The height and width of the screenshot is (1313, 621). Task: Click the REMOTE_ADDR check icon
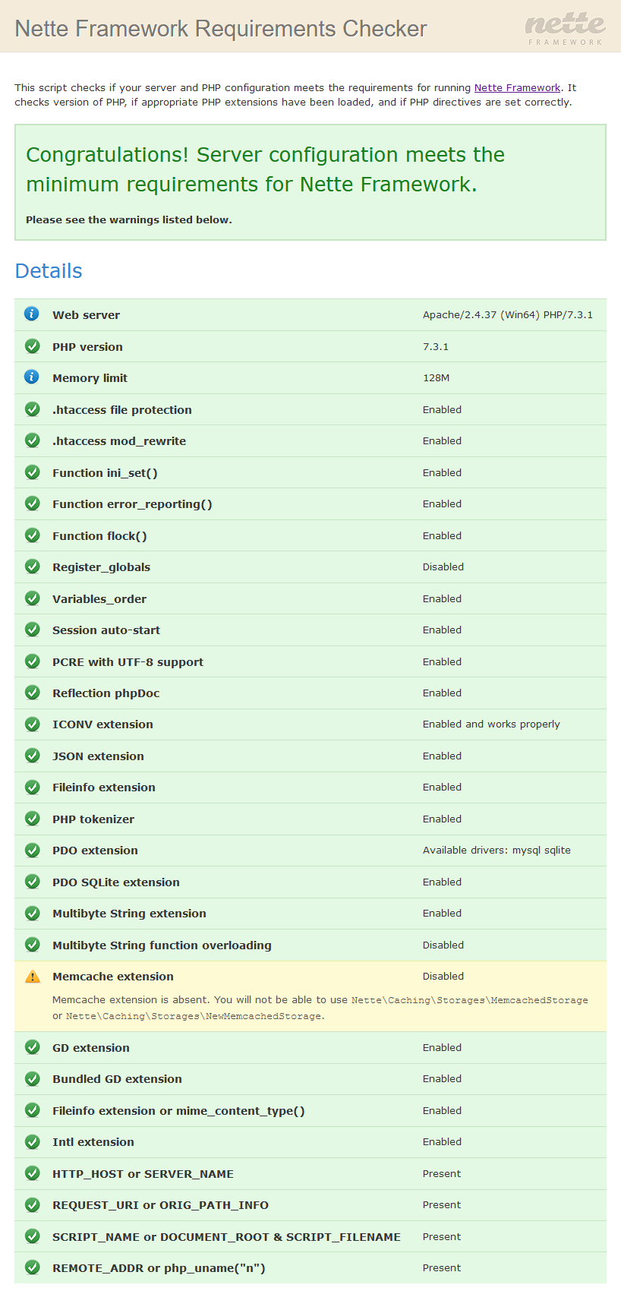tap(32, 1267)
